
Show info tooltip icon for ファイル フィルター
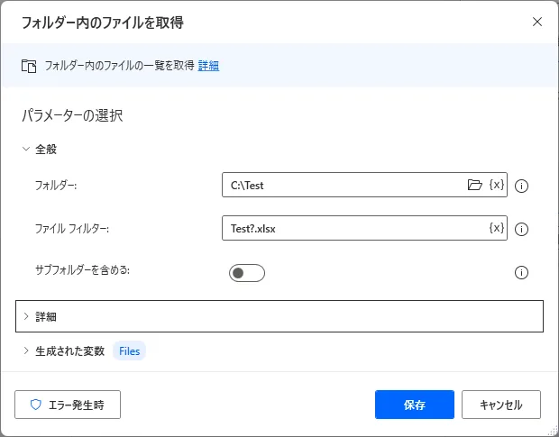[x=521, y=229]
